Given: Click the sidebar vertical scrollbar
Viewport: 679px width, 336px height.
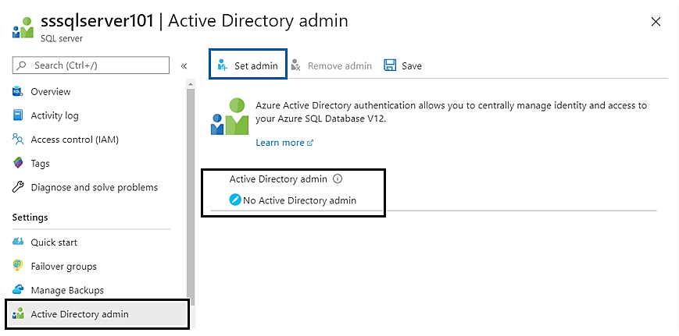Looking at the screenshot, I should pos(190,195).
